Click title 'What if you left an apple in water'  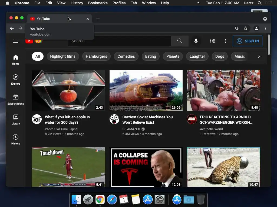67,120
